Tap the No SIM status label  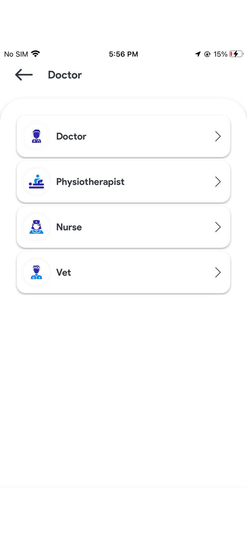tap(15, 54)
